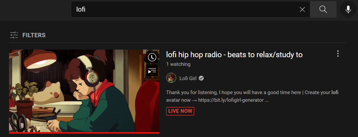358x137 pixels.
Task: Open lofi hip hop radio video title
Action: click(x=234, y=55)
